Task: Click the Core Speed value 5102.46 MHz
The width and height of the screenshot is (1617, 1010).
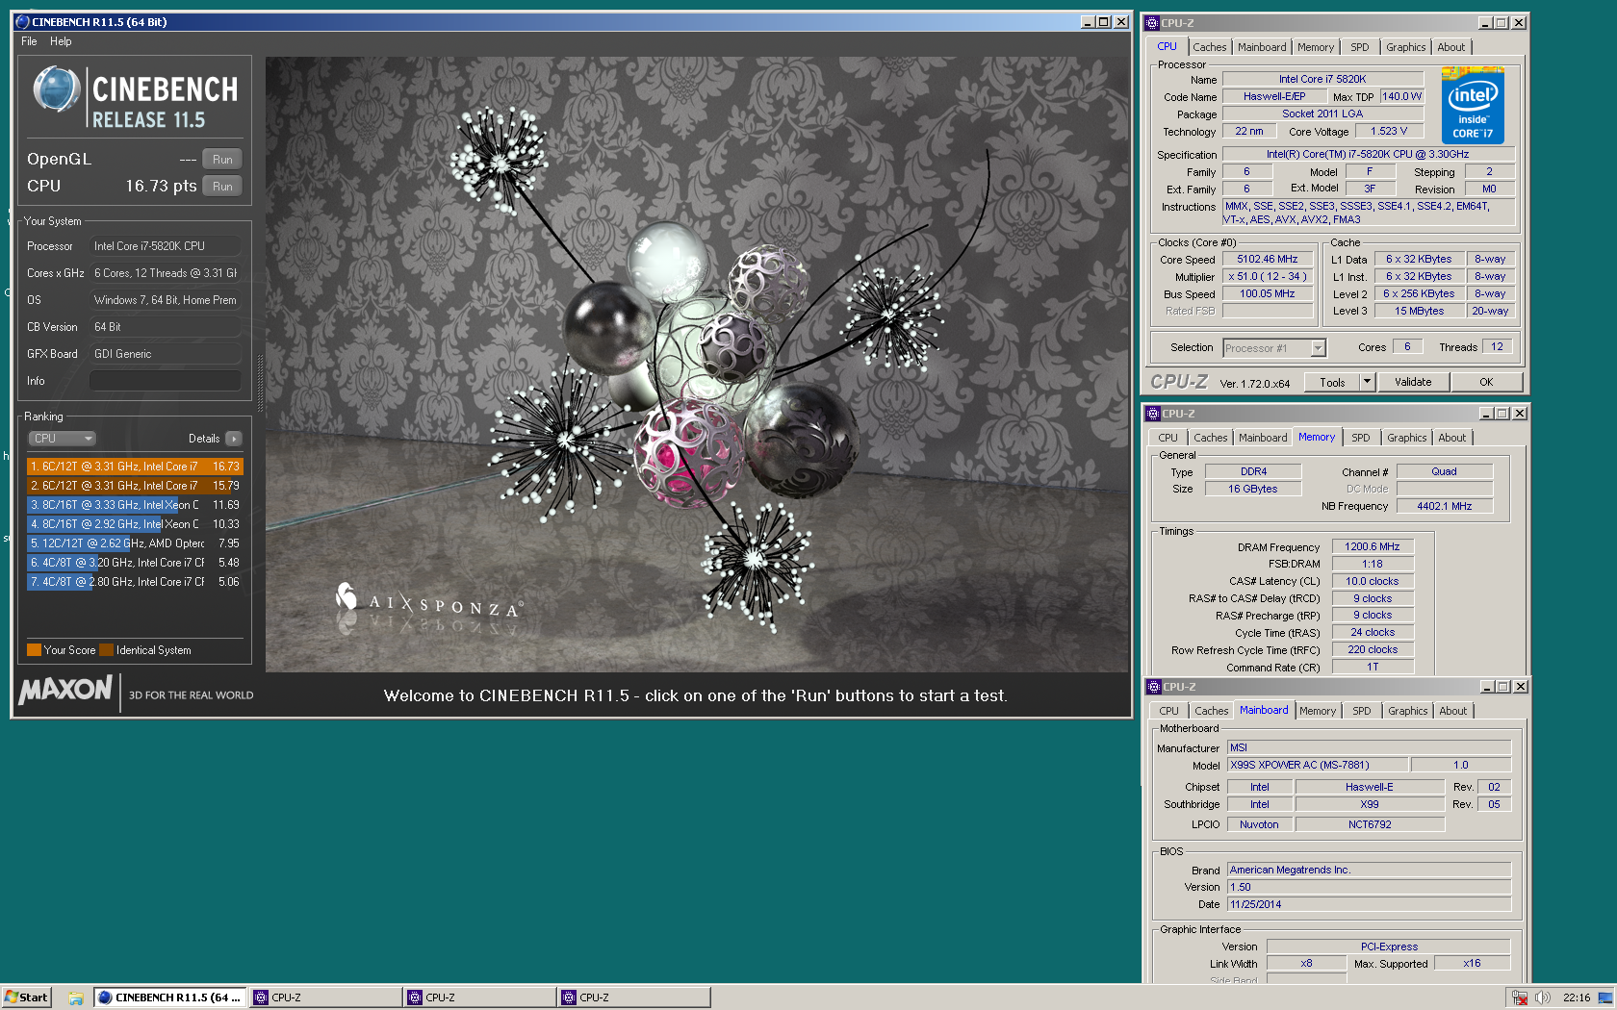Action: [1268, 260]
